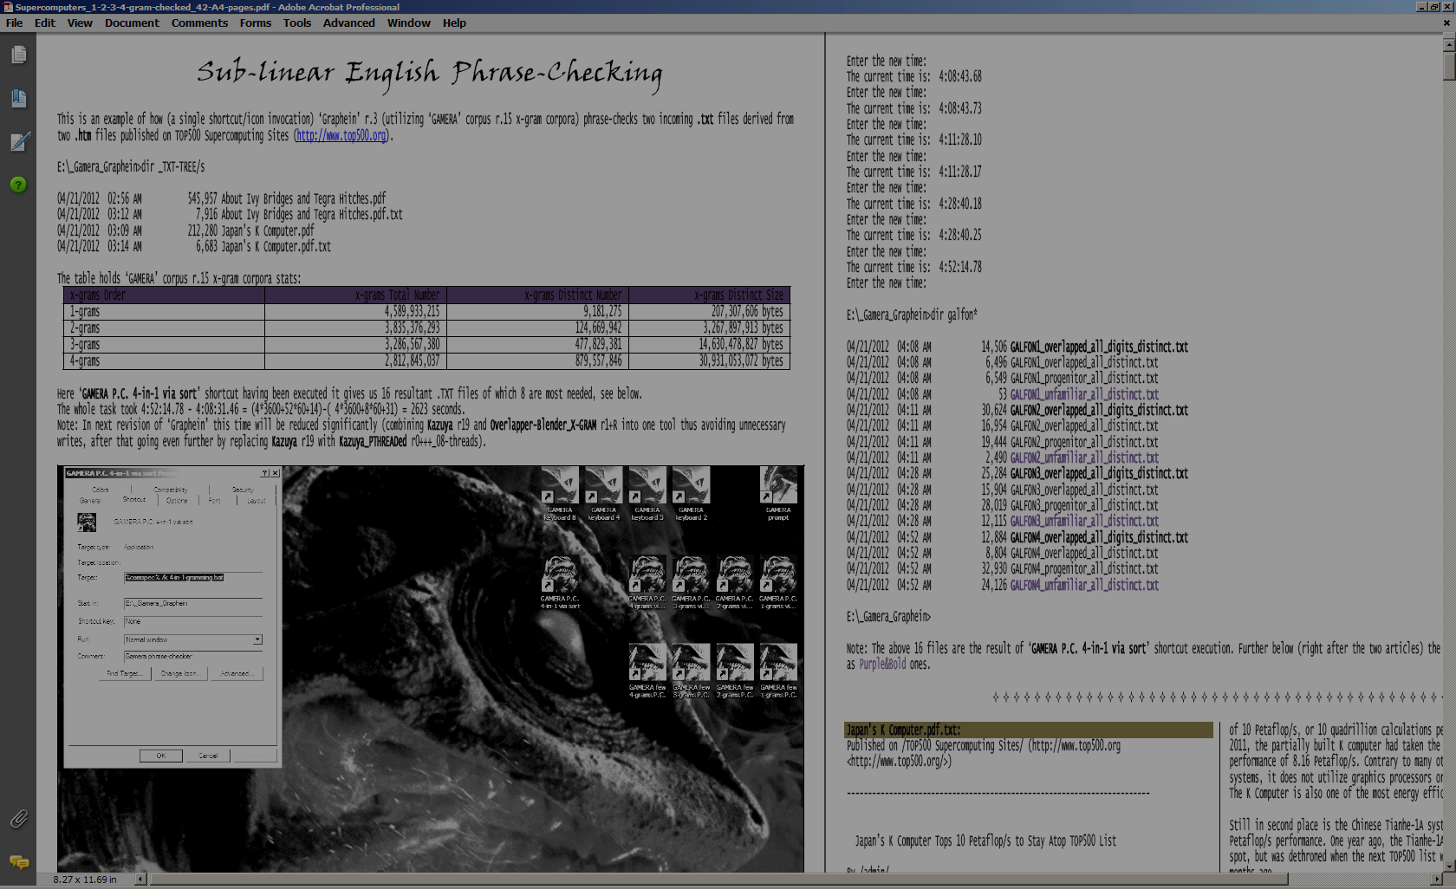The image size is (1456, 889).
Task: Click the GAMERA P.C. 3-grams desktop icon
Action: point(691,582)
